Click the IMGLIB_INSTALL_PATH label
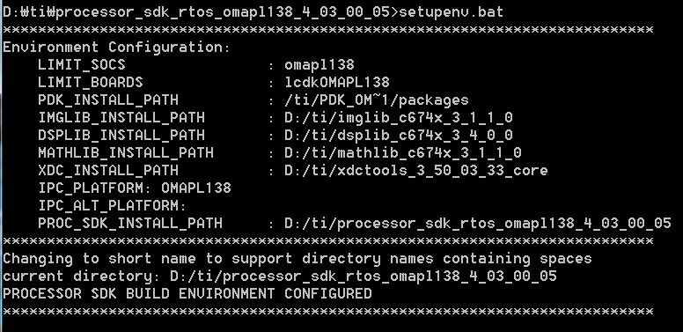This screenshot has width=683, height=332. click(x=121, y=118)
